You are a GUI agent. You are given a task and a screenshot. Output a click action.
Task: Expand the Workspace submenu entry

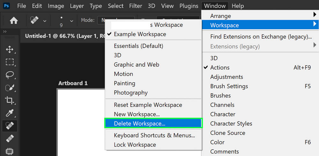coord(260,25)
